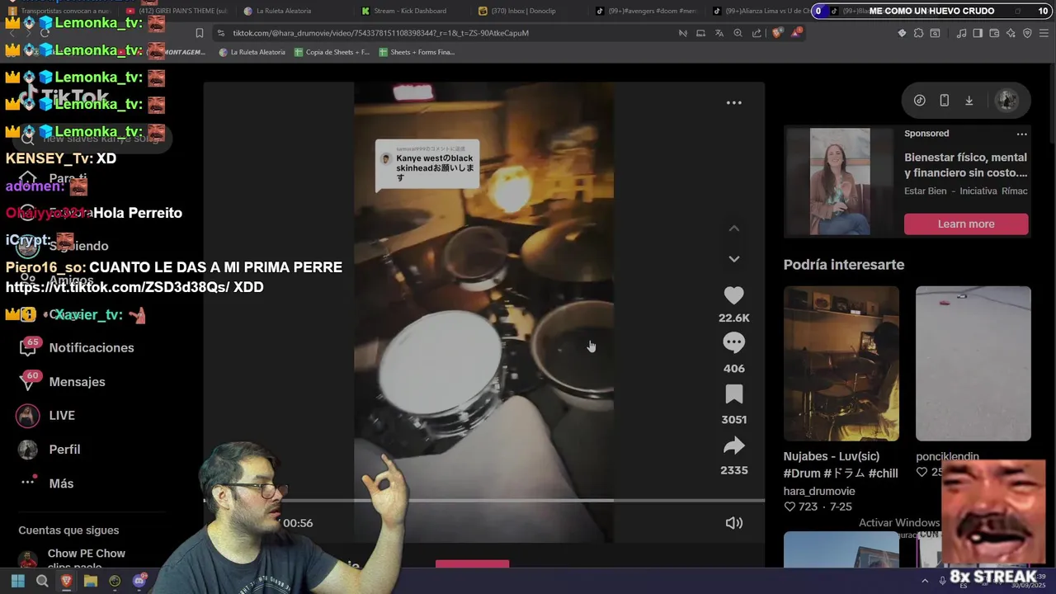
Task: Click the download icon in TikTok header
Action: coord(969,101)
